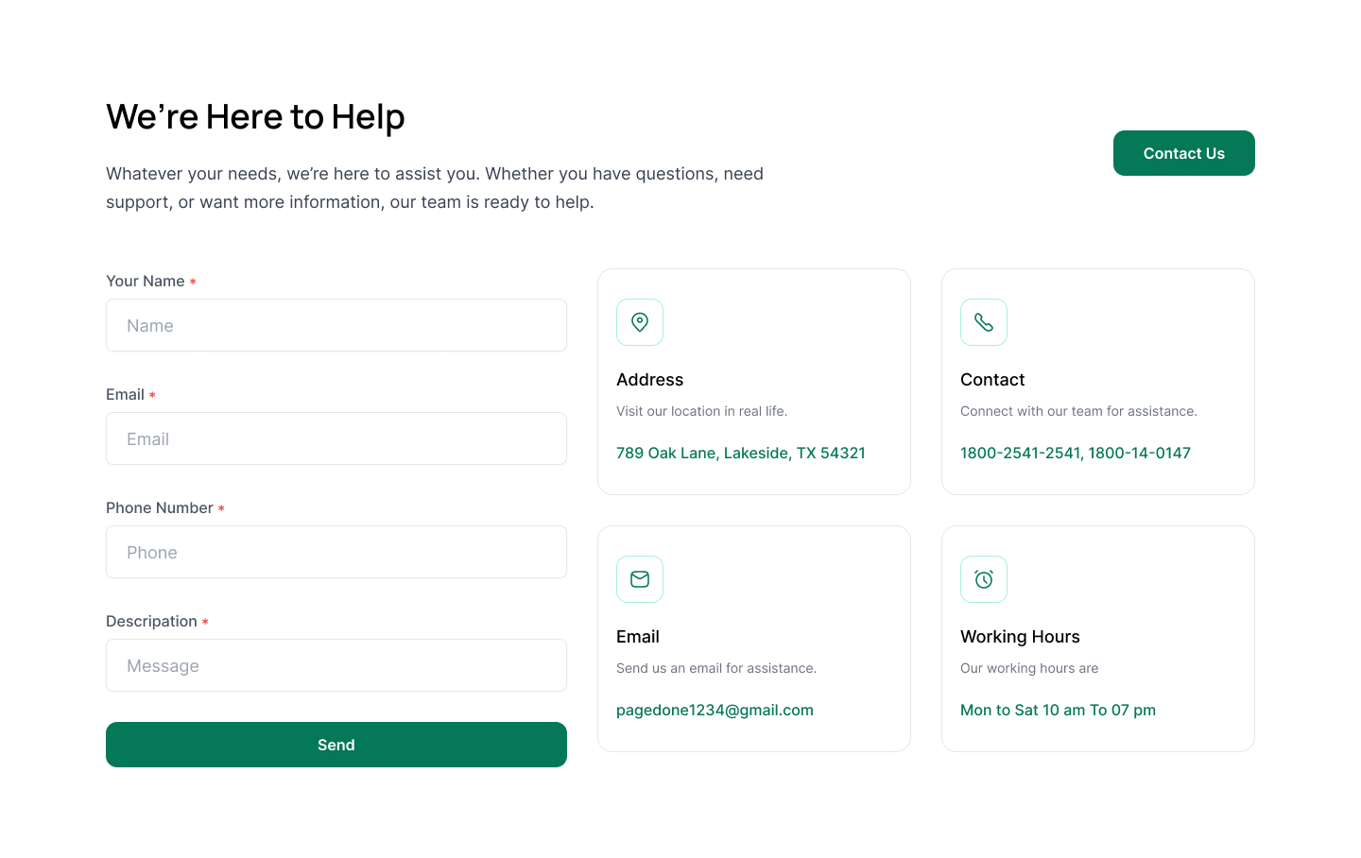Image resolution: width=1361 pixels, height=858 pixels.
Task: Click the phone handset icon
Action: click(x=984, y=322)
